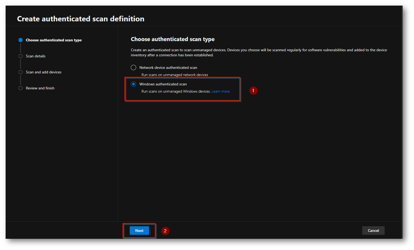Go to Scan details step
Image resolution: width=414 pixels, height=250 pixels.
[36, 56]
